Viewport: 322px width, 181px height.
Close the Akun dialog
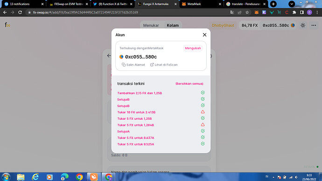[x=204, y=35]
